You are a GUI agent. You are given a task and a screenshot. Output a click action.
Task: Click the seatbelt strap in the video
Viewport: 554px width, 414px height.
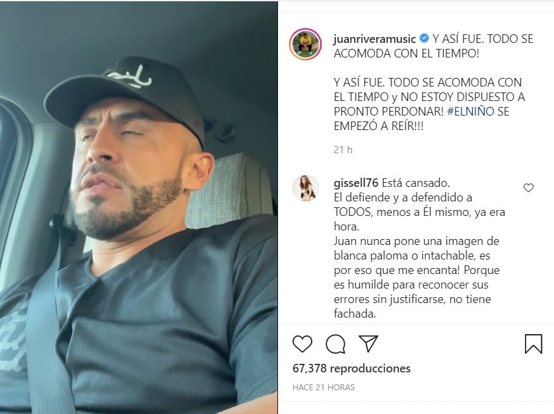click(x=46, y=339)
